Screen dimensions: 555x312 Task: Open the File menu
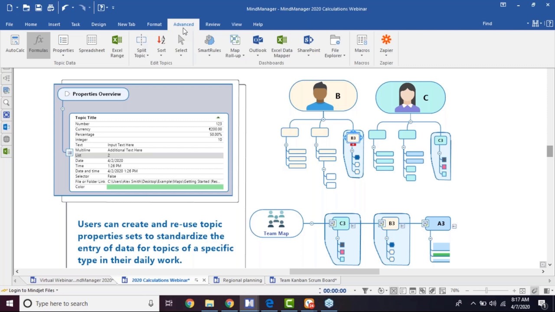click(x=9, y=24)
